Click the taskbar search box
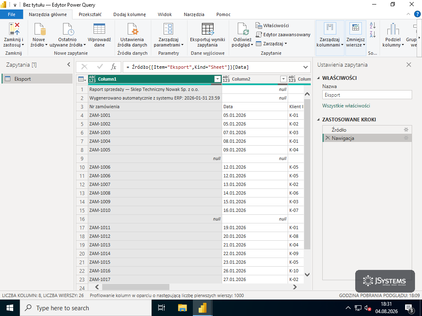The height and width of the screenshot is (316, 422). tap(85, 308)
